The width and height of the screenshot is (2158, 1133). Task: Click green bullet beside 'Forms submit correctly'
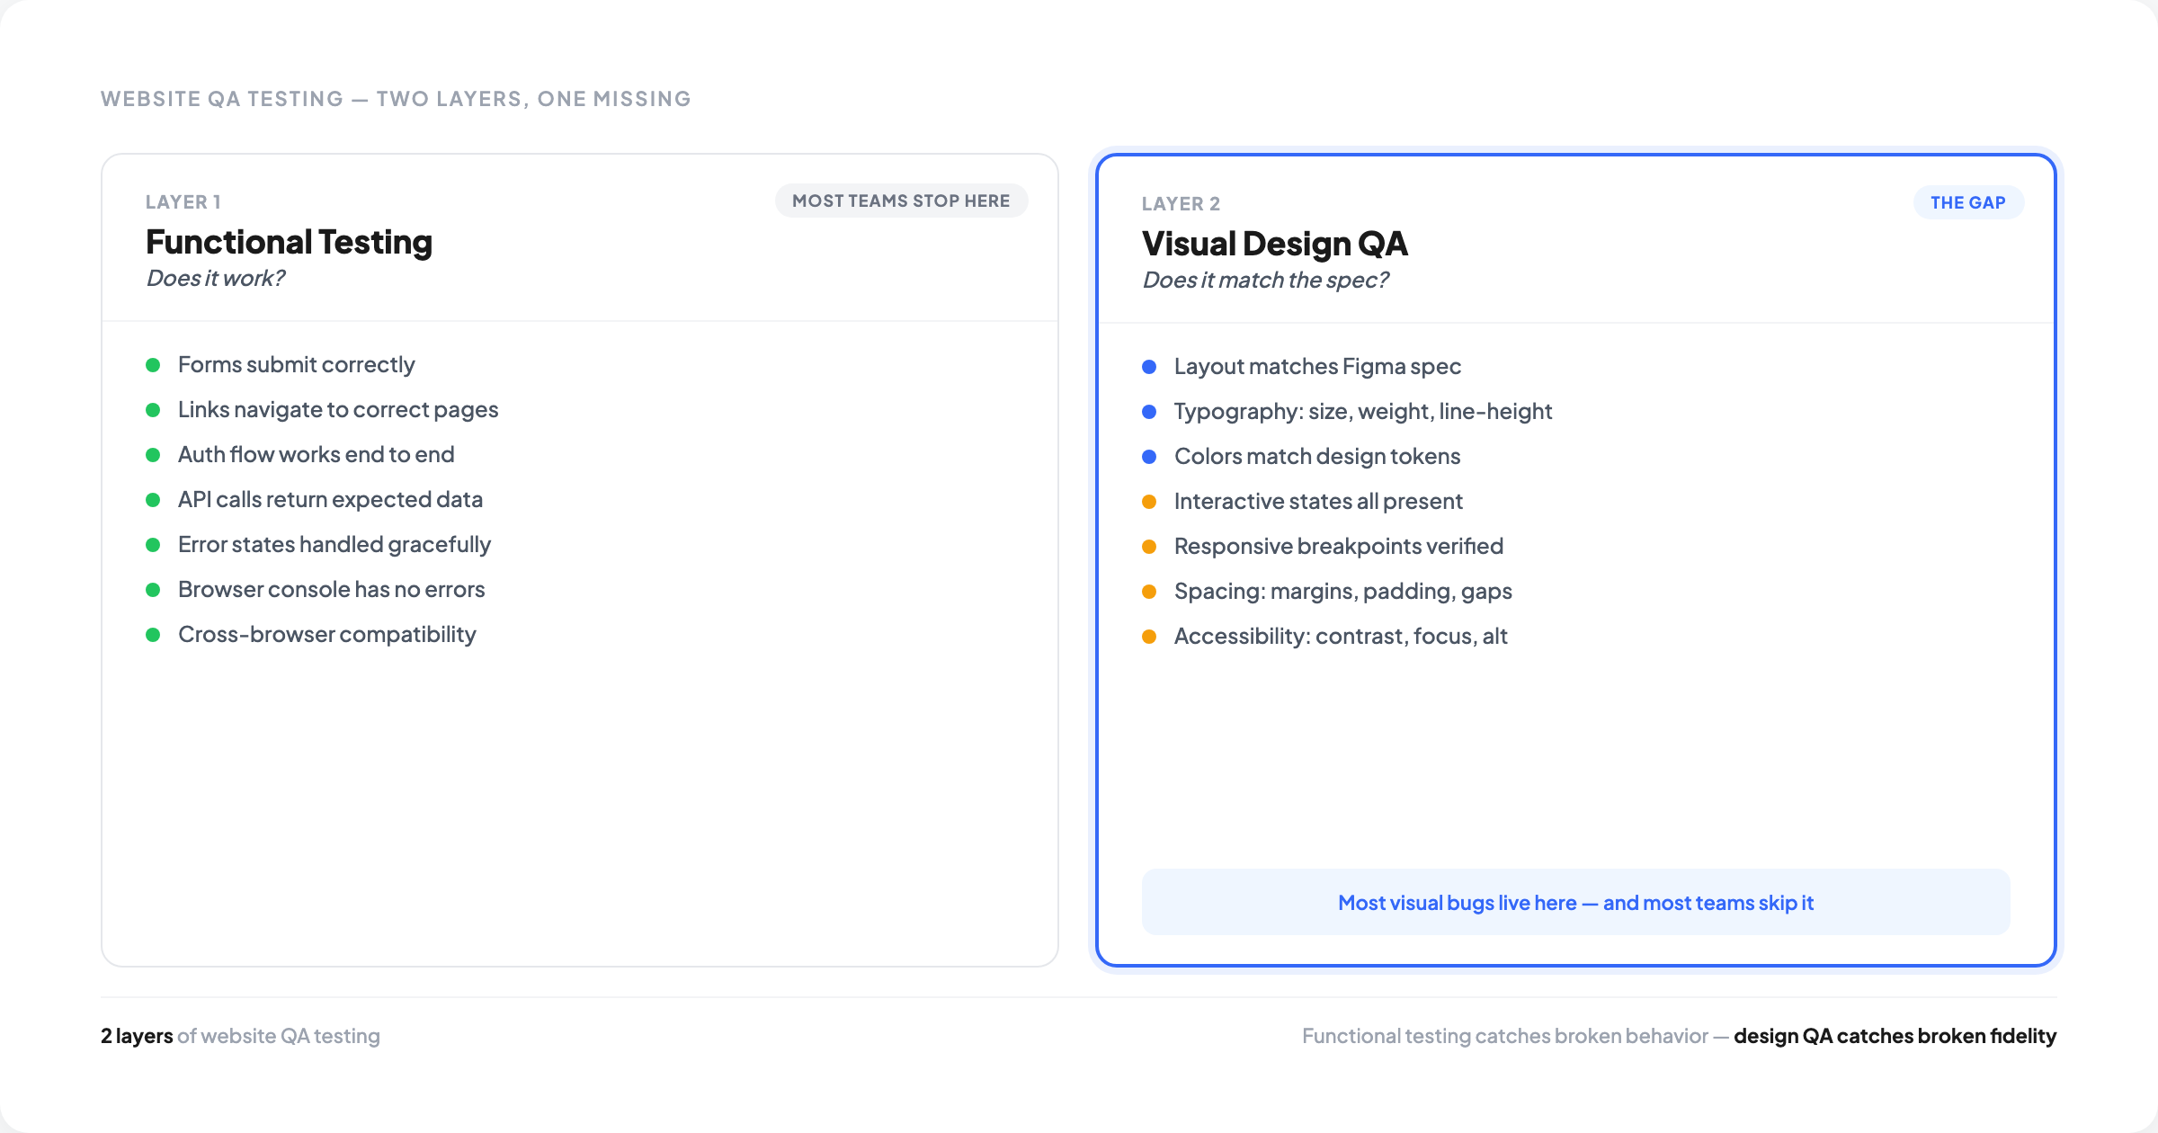153,365
